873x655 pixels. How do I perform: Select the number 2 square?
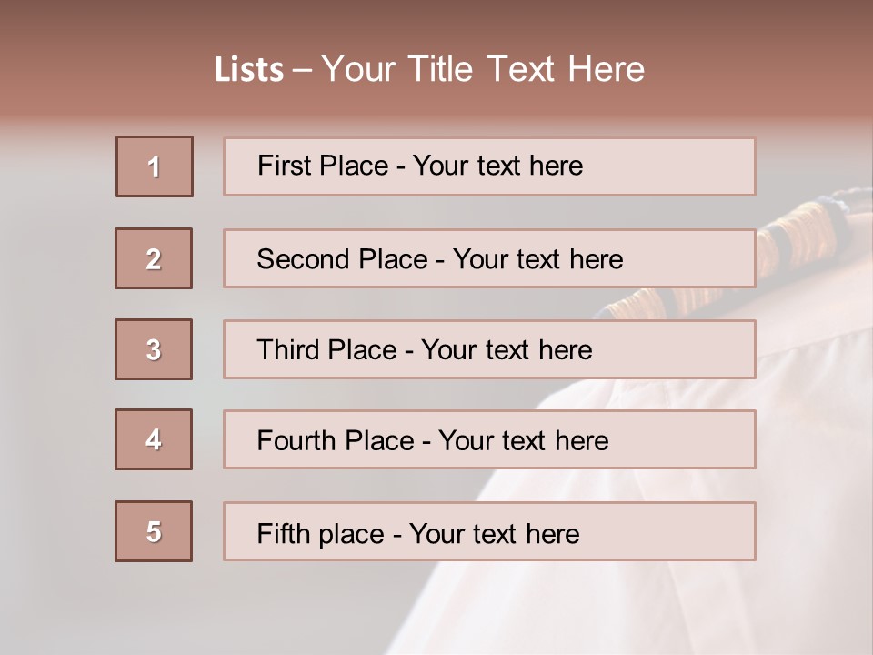pyautogui.click(x=154, y=258)
